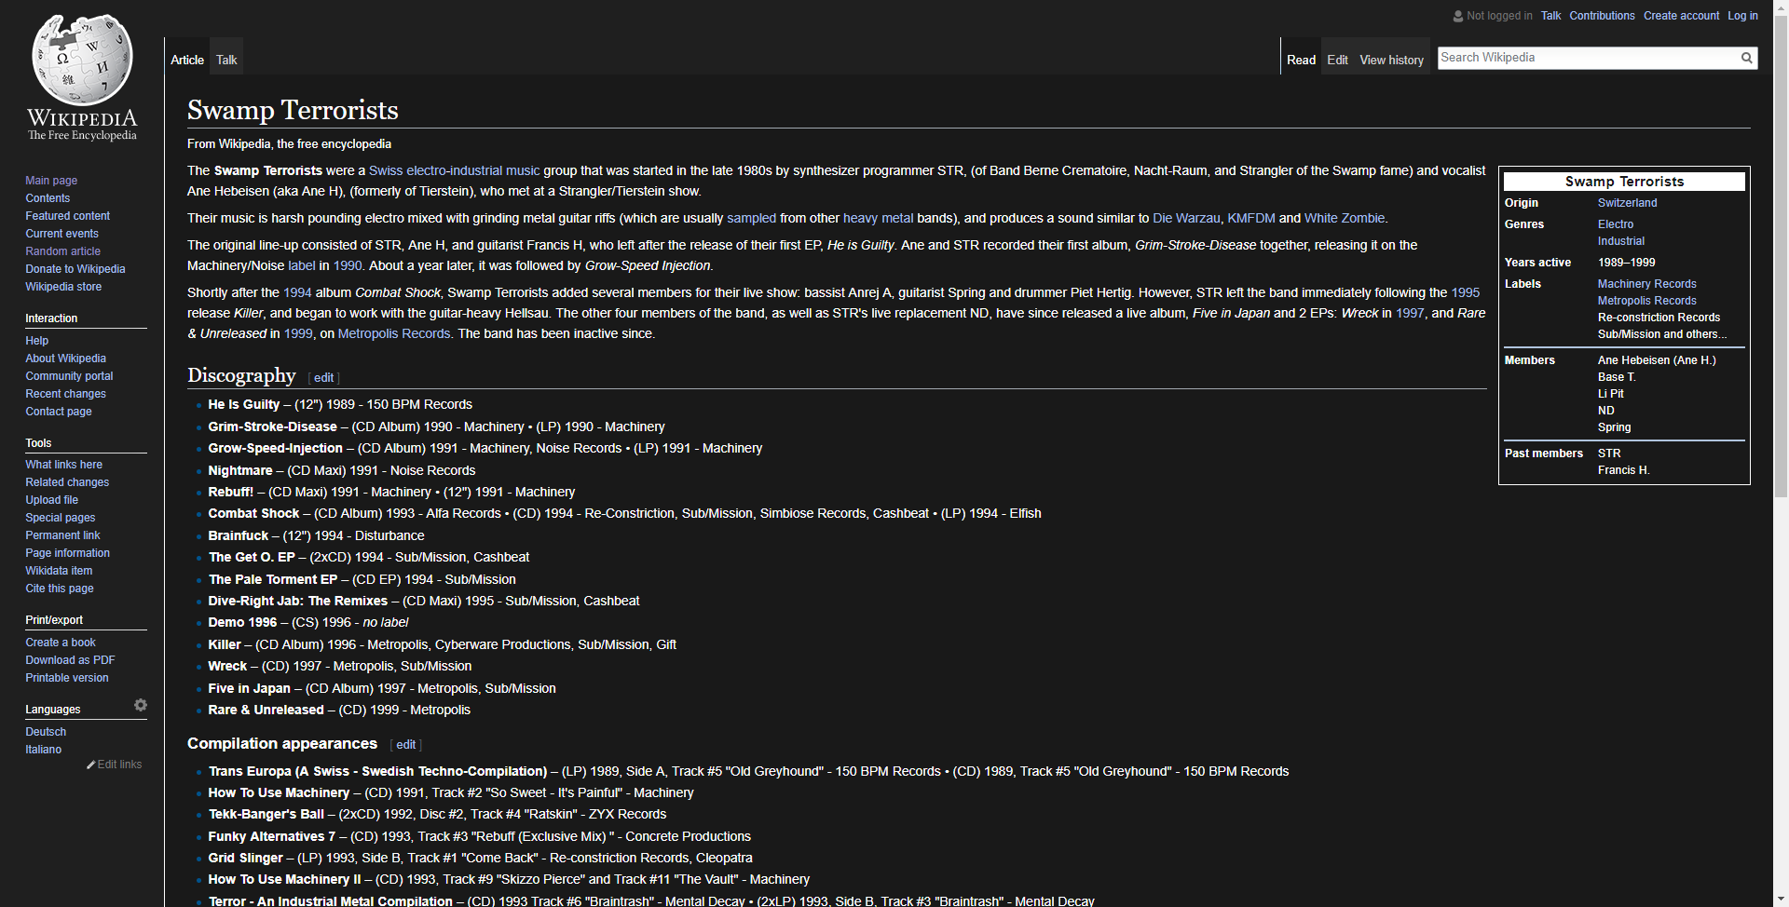Open Wikipedia store link
The height and width of the screenshot is (907, 1789).
coord(63,287)
